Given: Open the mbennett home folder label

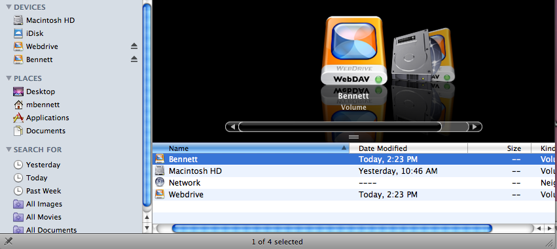Looking at the screenshot, I should 43,105.
